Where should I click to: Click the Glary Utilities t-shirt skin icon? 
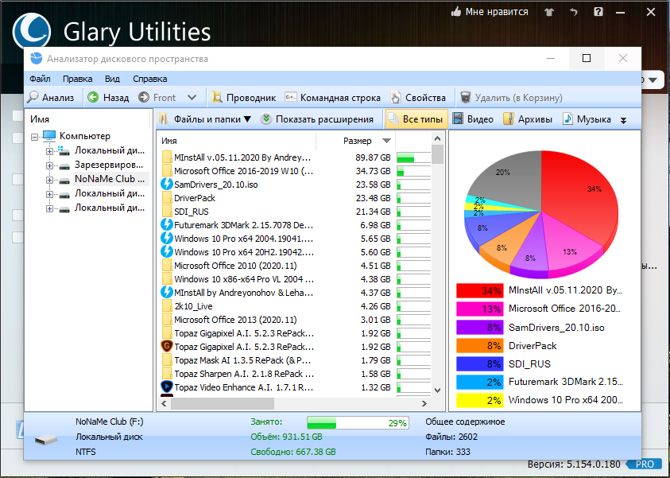coord(549,12)
